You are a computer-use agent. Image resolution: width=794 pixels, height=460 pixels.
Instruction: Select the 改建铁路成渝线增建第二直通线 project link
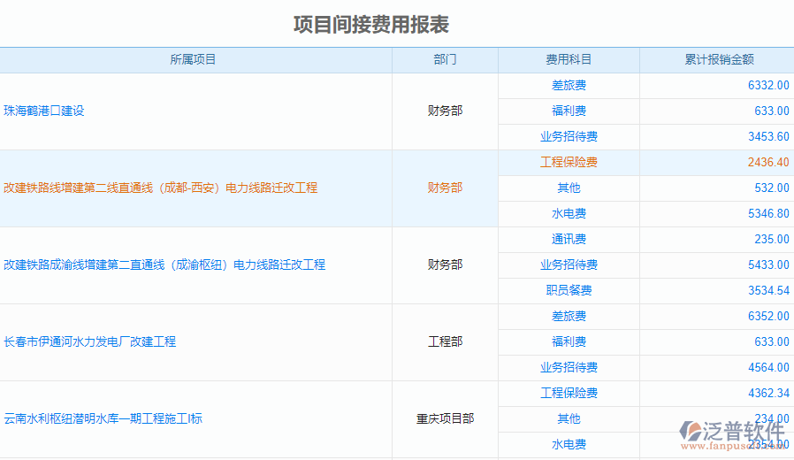[x=164, y=264]
